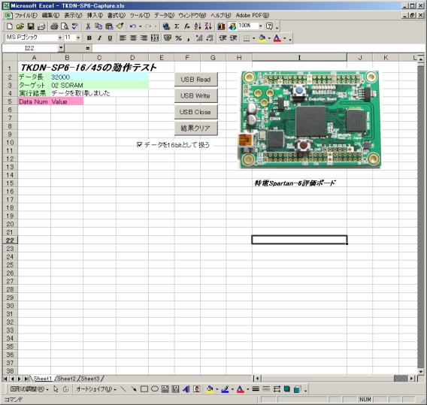This screenshot has width=427, height=405.
Task: Save the workbook with the floppy disk icon
Action: (x=31, y=26)
